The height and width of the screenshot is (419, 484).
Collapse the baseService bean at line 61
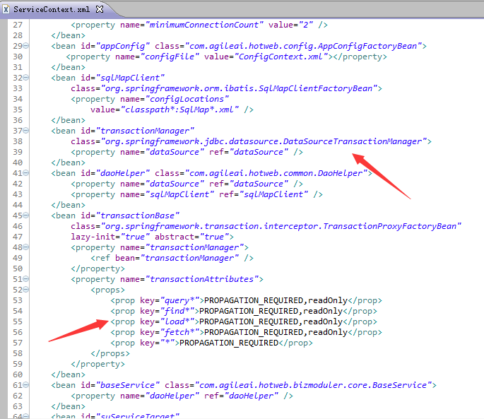(x=26, y=385)
